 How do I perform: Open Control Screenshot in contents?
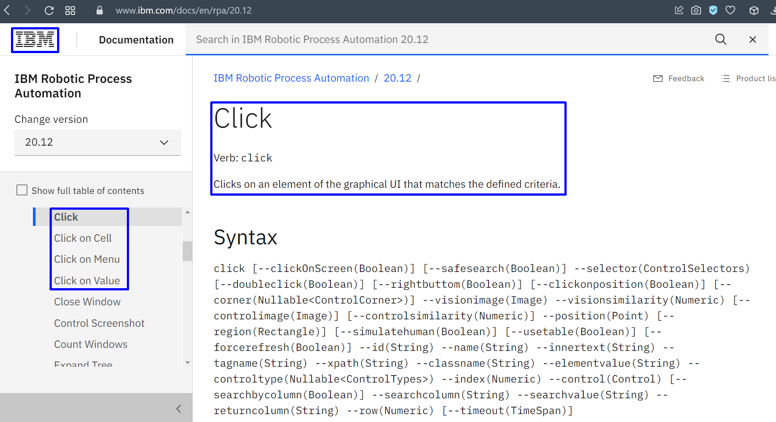click(x=99, y=323)
